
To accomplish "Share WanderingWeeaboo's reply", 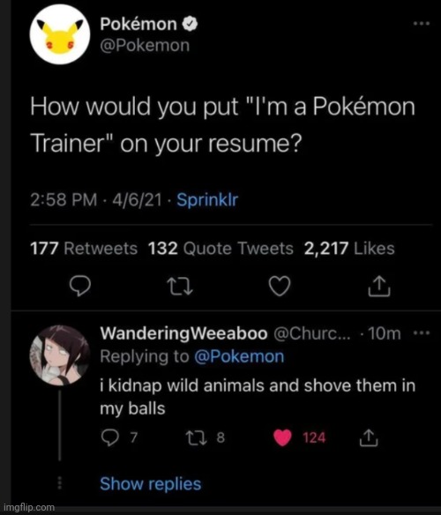I will (369, 437).
